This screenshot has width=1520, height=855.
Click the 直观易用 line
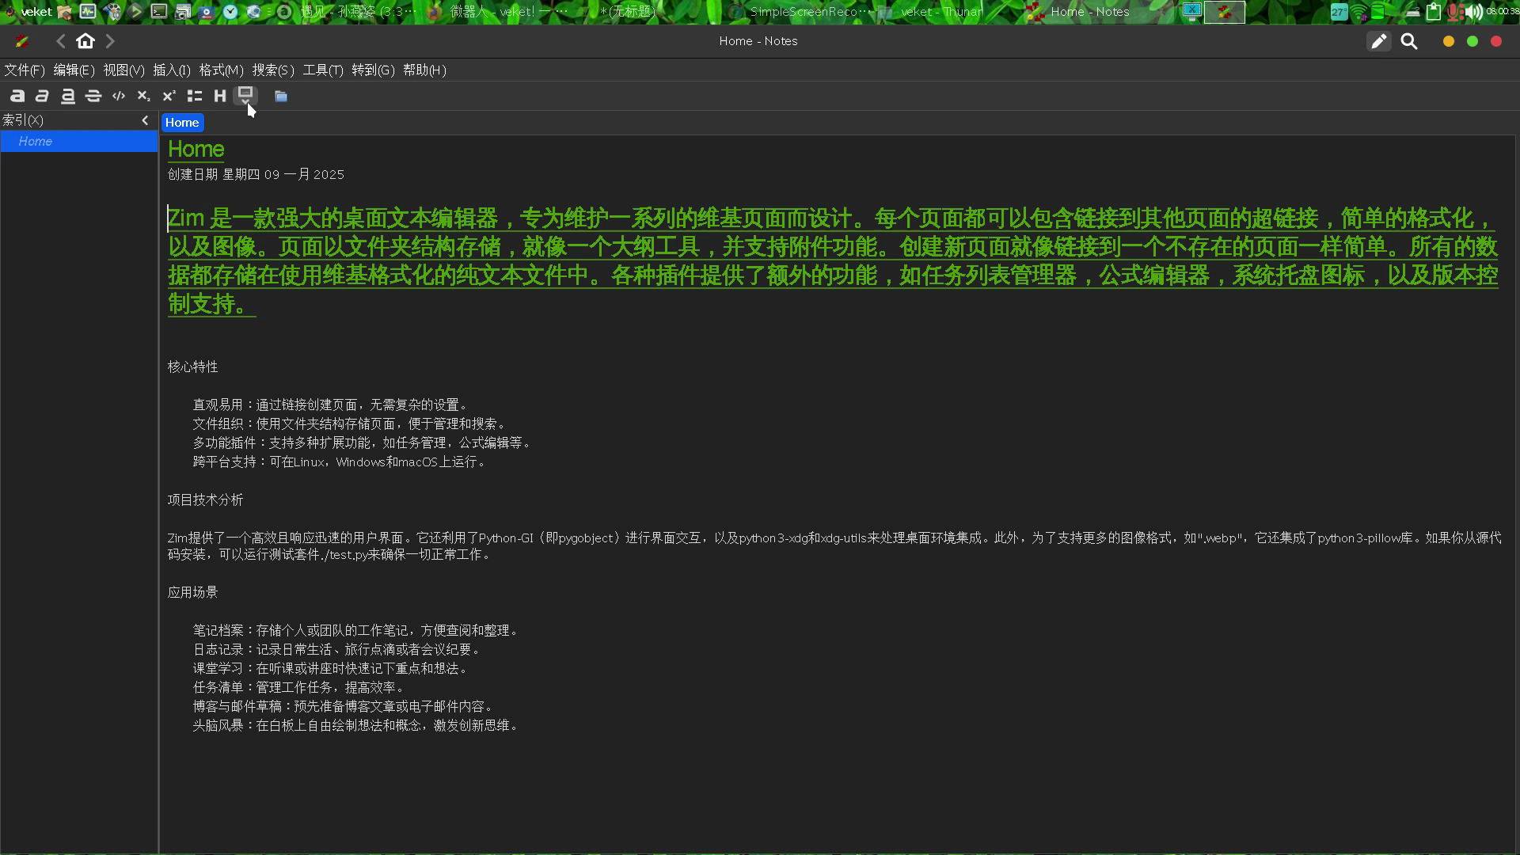click(x=332, y=405)
